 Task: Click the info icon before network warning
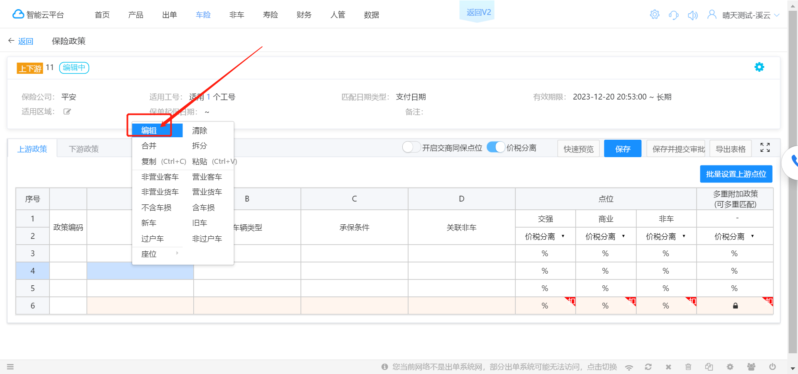384,367
